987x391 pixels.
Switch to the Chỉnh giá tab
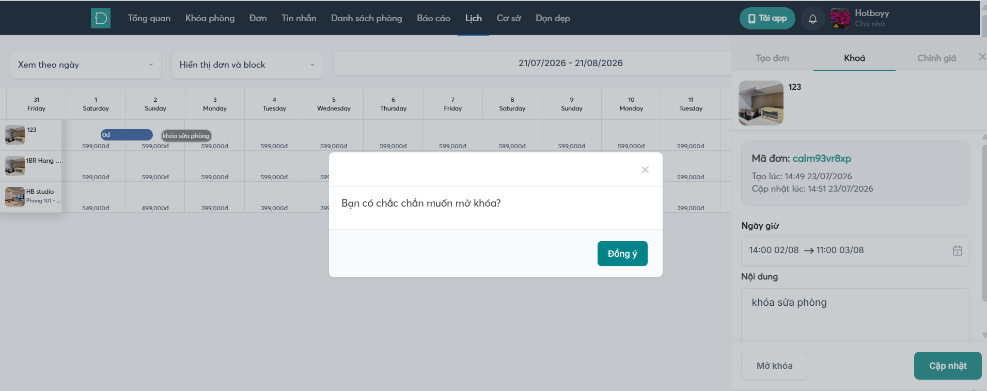click(x=936, y=58)
